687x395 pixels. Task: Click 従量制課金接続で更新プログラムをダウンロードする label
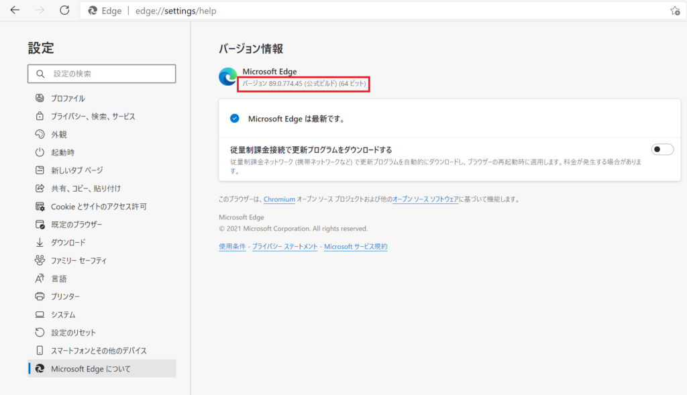(x=311, y=150)
